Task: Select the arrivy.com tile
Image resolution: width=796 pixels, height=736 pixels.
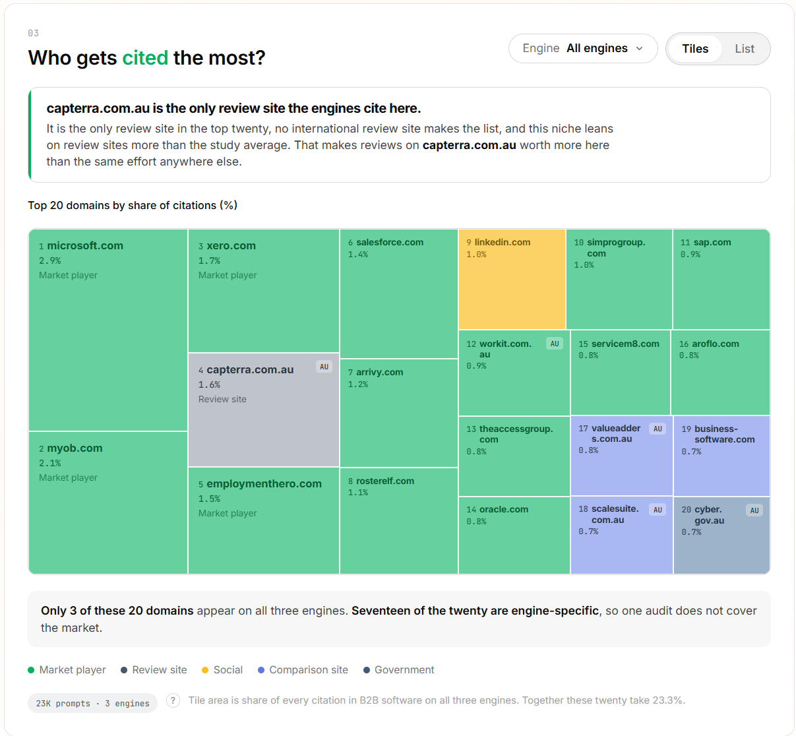Action: click(x=399, y=414)
